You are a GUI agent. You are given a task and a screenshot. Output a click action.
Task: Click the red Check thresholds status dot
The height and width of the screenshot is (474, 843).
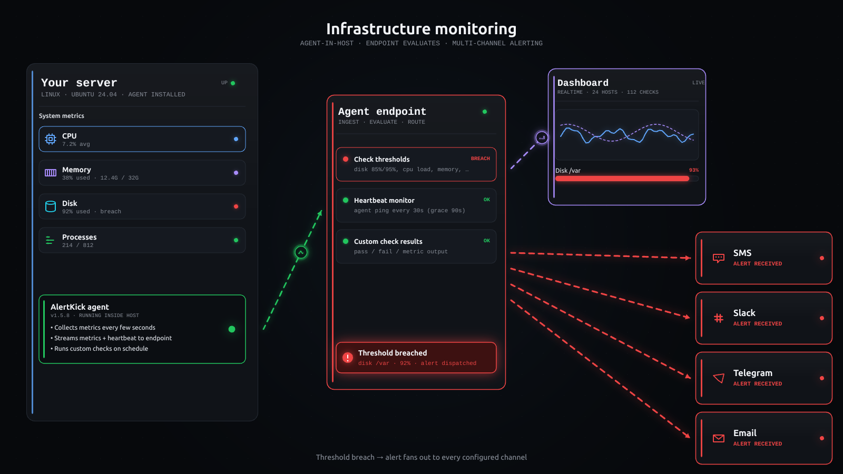click(x=346, y=159)
